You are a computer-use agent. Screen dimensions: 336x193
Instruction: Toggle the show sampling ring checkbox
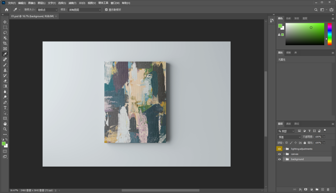pos(106,10)
